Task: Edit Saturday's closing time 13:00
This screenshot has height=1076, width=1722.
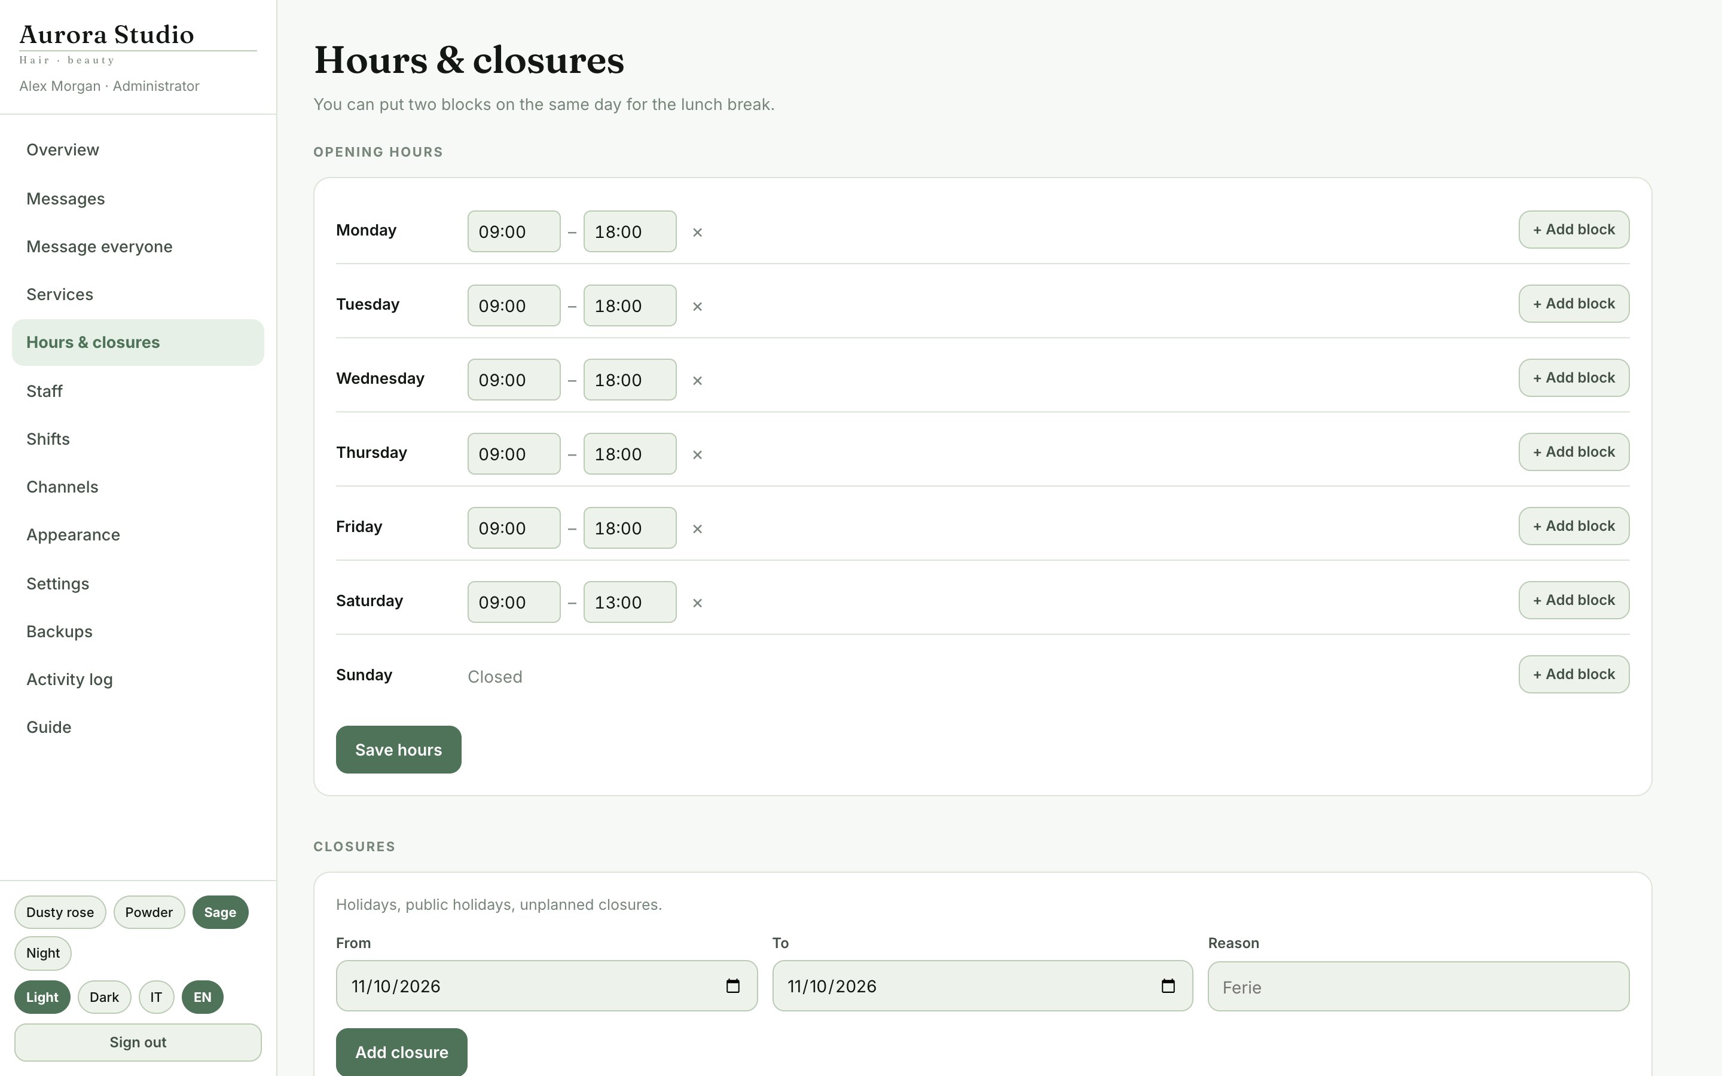Action: pos(630,602)
